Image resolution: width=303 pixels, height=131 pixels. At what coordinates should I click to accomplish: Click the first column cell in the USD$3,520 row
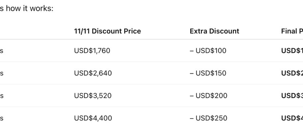pos(2,96)
